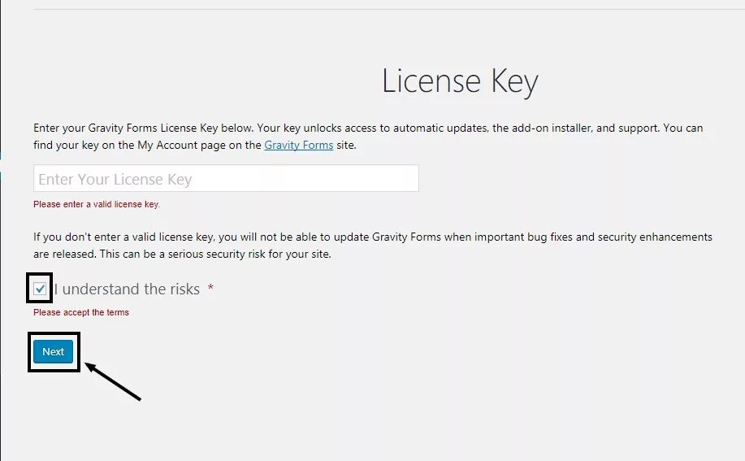Uncheck the I understand the risks checkbox

(40, 289)
